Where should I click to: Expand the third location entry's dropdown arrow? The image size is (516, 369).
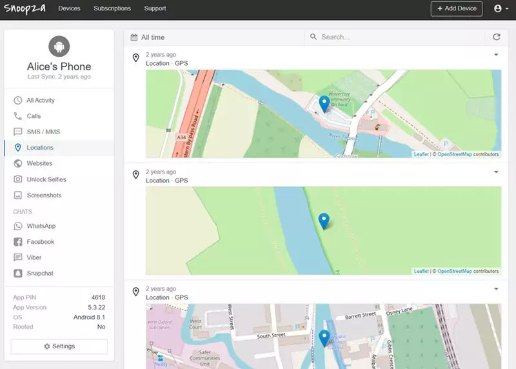[496, 289]
